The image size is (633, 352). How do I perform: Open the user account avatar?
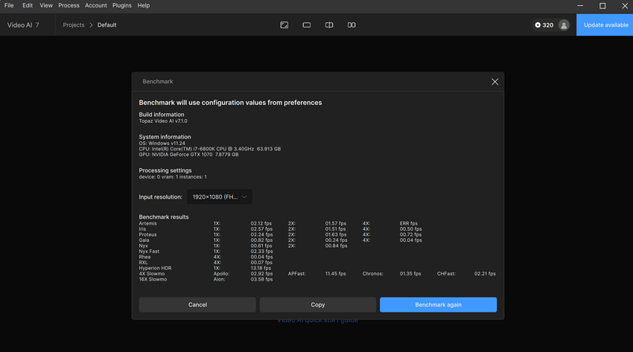[564, 25]
